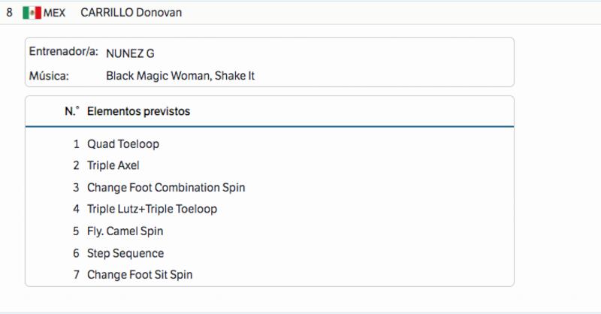Select music title Black Magic Woman, Shake It

click(x=180, y=76)
